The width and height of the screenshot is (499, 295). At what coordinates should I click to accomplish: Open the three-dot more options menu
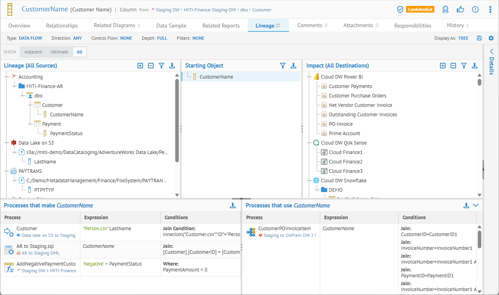pyautogui.click(x=490, y=9)
